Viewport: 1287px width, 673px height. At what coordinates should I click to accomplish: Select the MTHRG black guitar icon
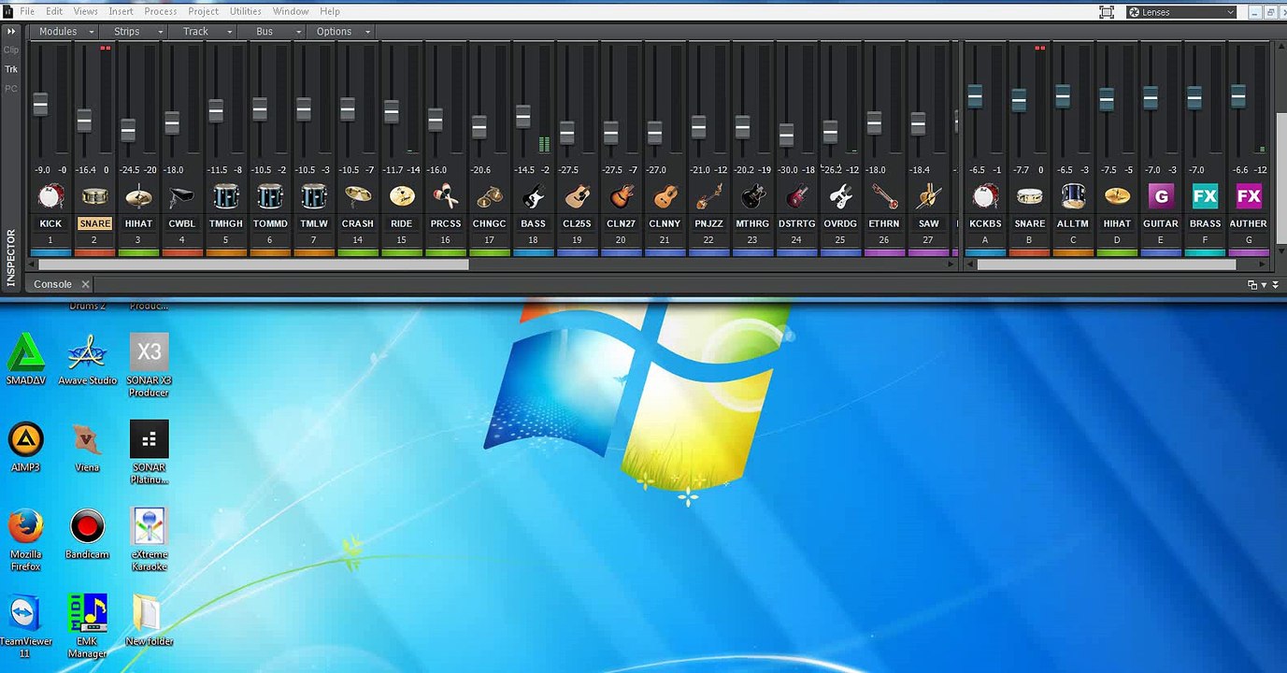(753, 196)
